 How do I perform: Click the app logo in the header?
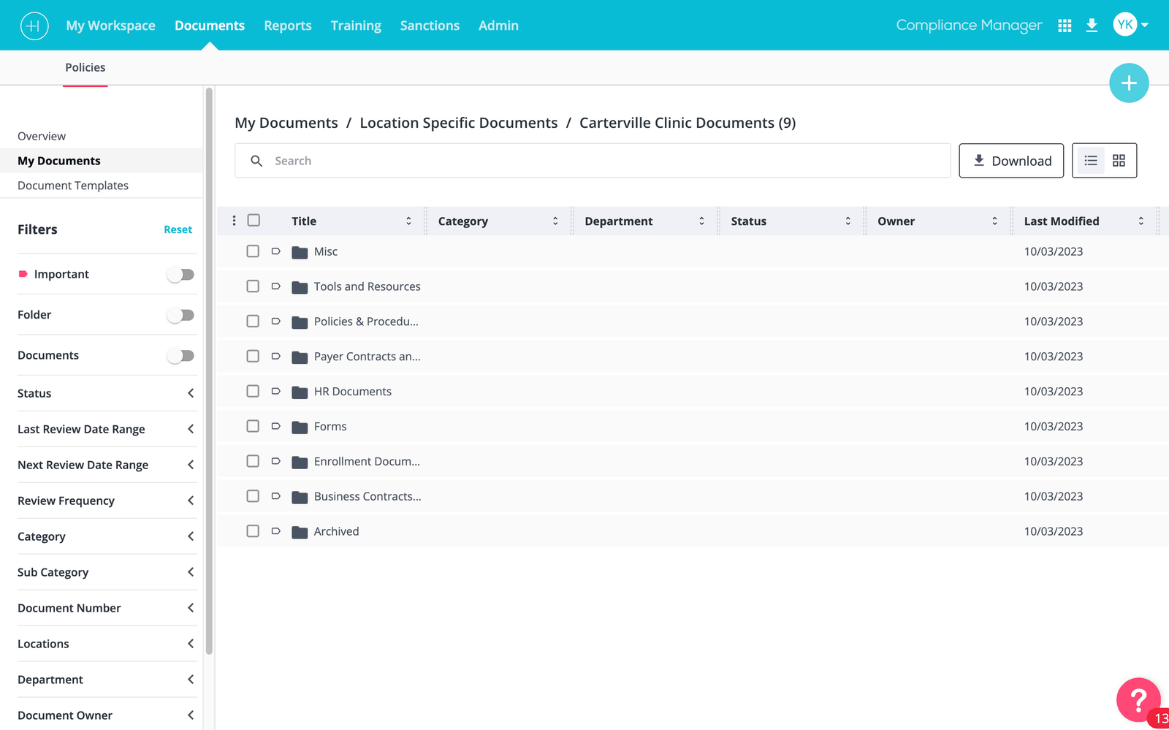34,26
